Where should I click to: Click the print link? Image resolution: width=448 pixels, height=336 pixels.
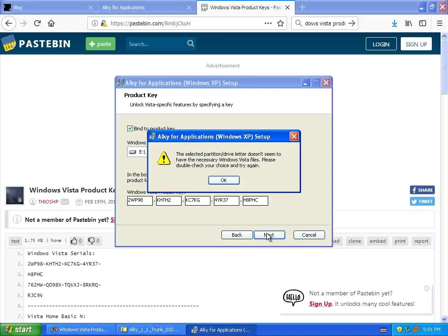[400, 241]
